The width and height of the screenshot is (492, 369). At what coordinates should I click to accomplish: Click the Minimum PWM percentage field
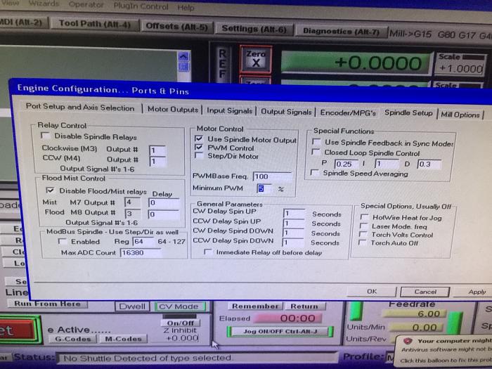click(264, 188)
